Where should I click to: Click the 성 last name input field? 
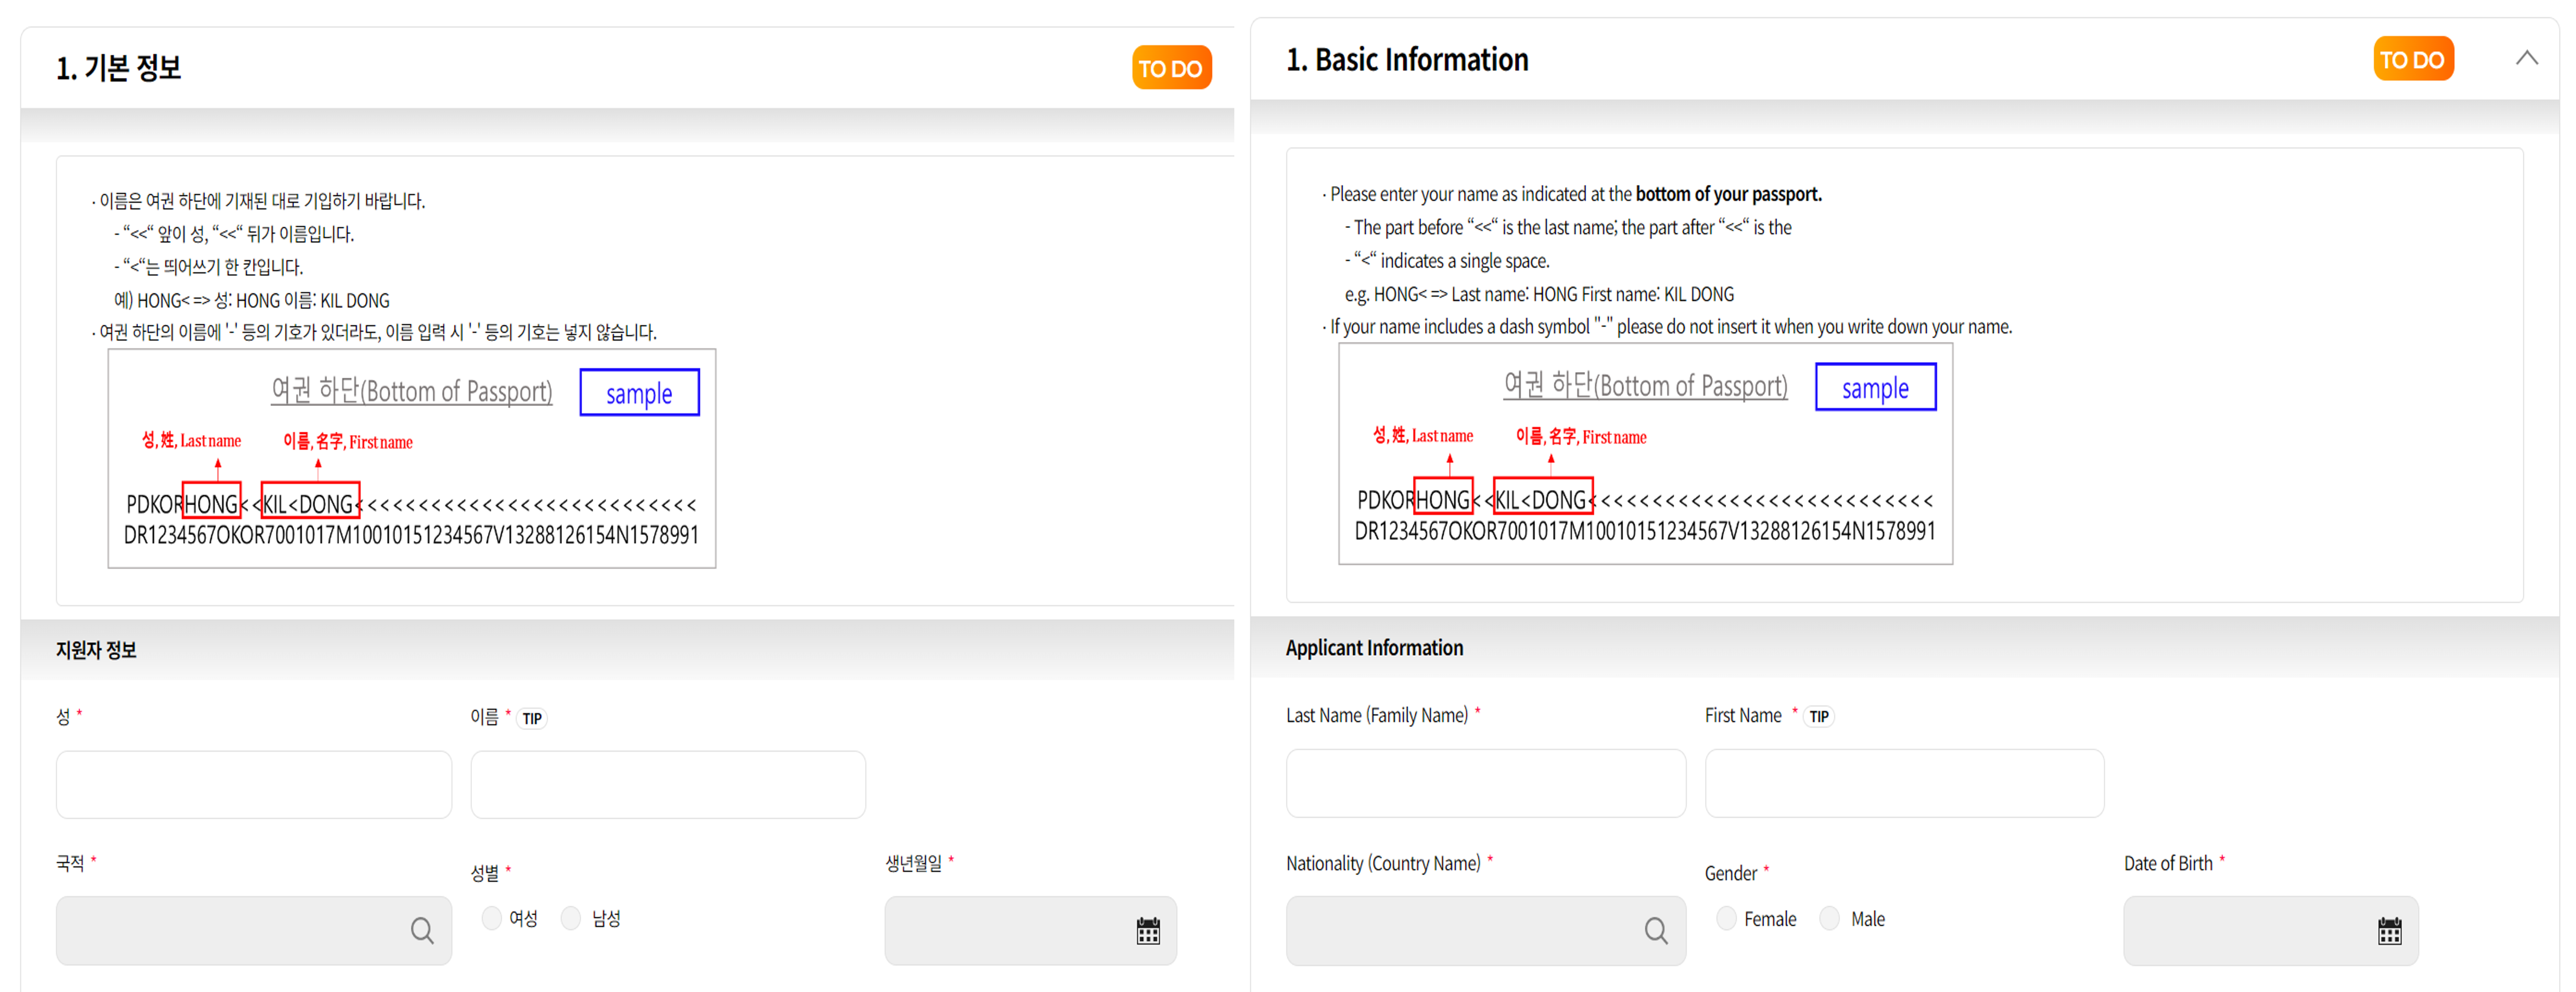pos(254,785)
